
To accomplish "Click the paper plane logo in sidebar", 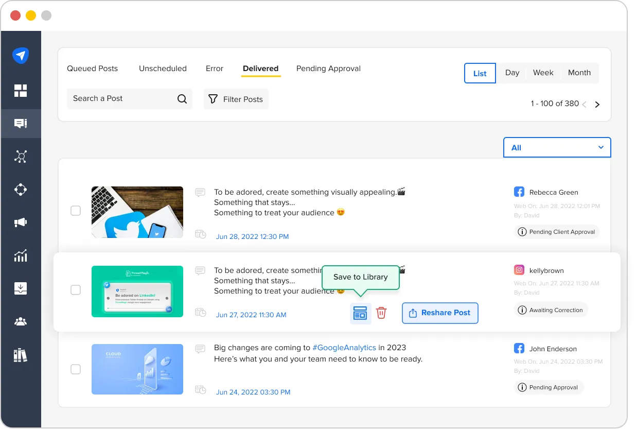I will click(21, 56).
